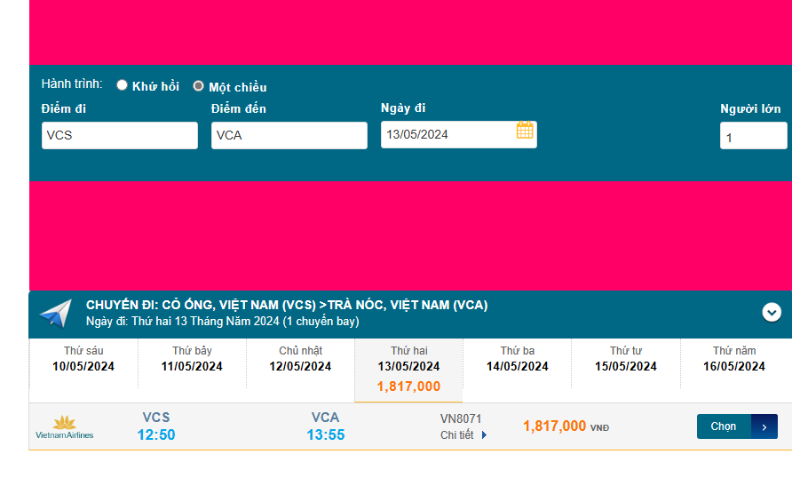This screenshot has height=494, width=792.
Task: Select the Một chiều one-way radio button
Action: [x=199, y=86]
